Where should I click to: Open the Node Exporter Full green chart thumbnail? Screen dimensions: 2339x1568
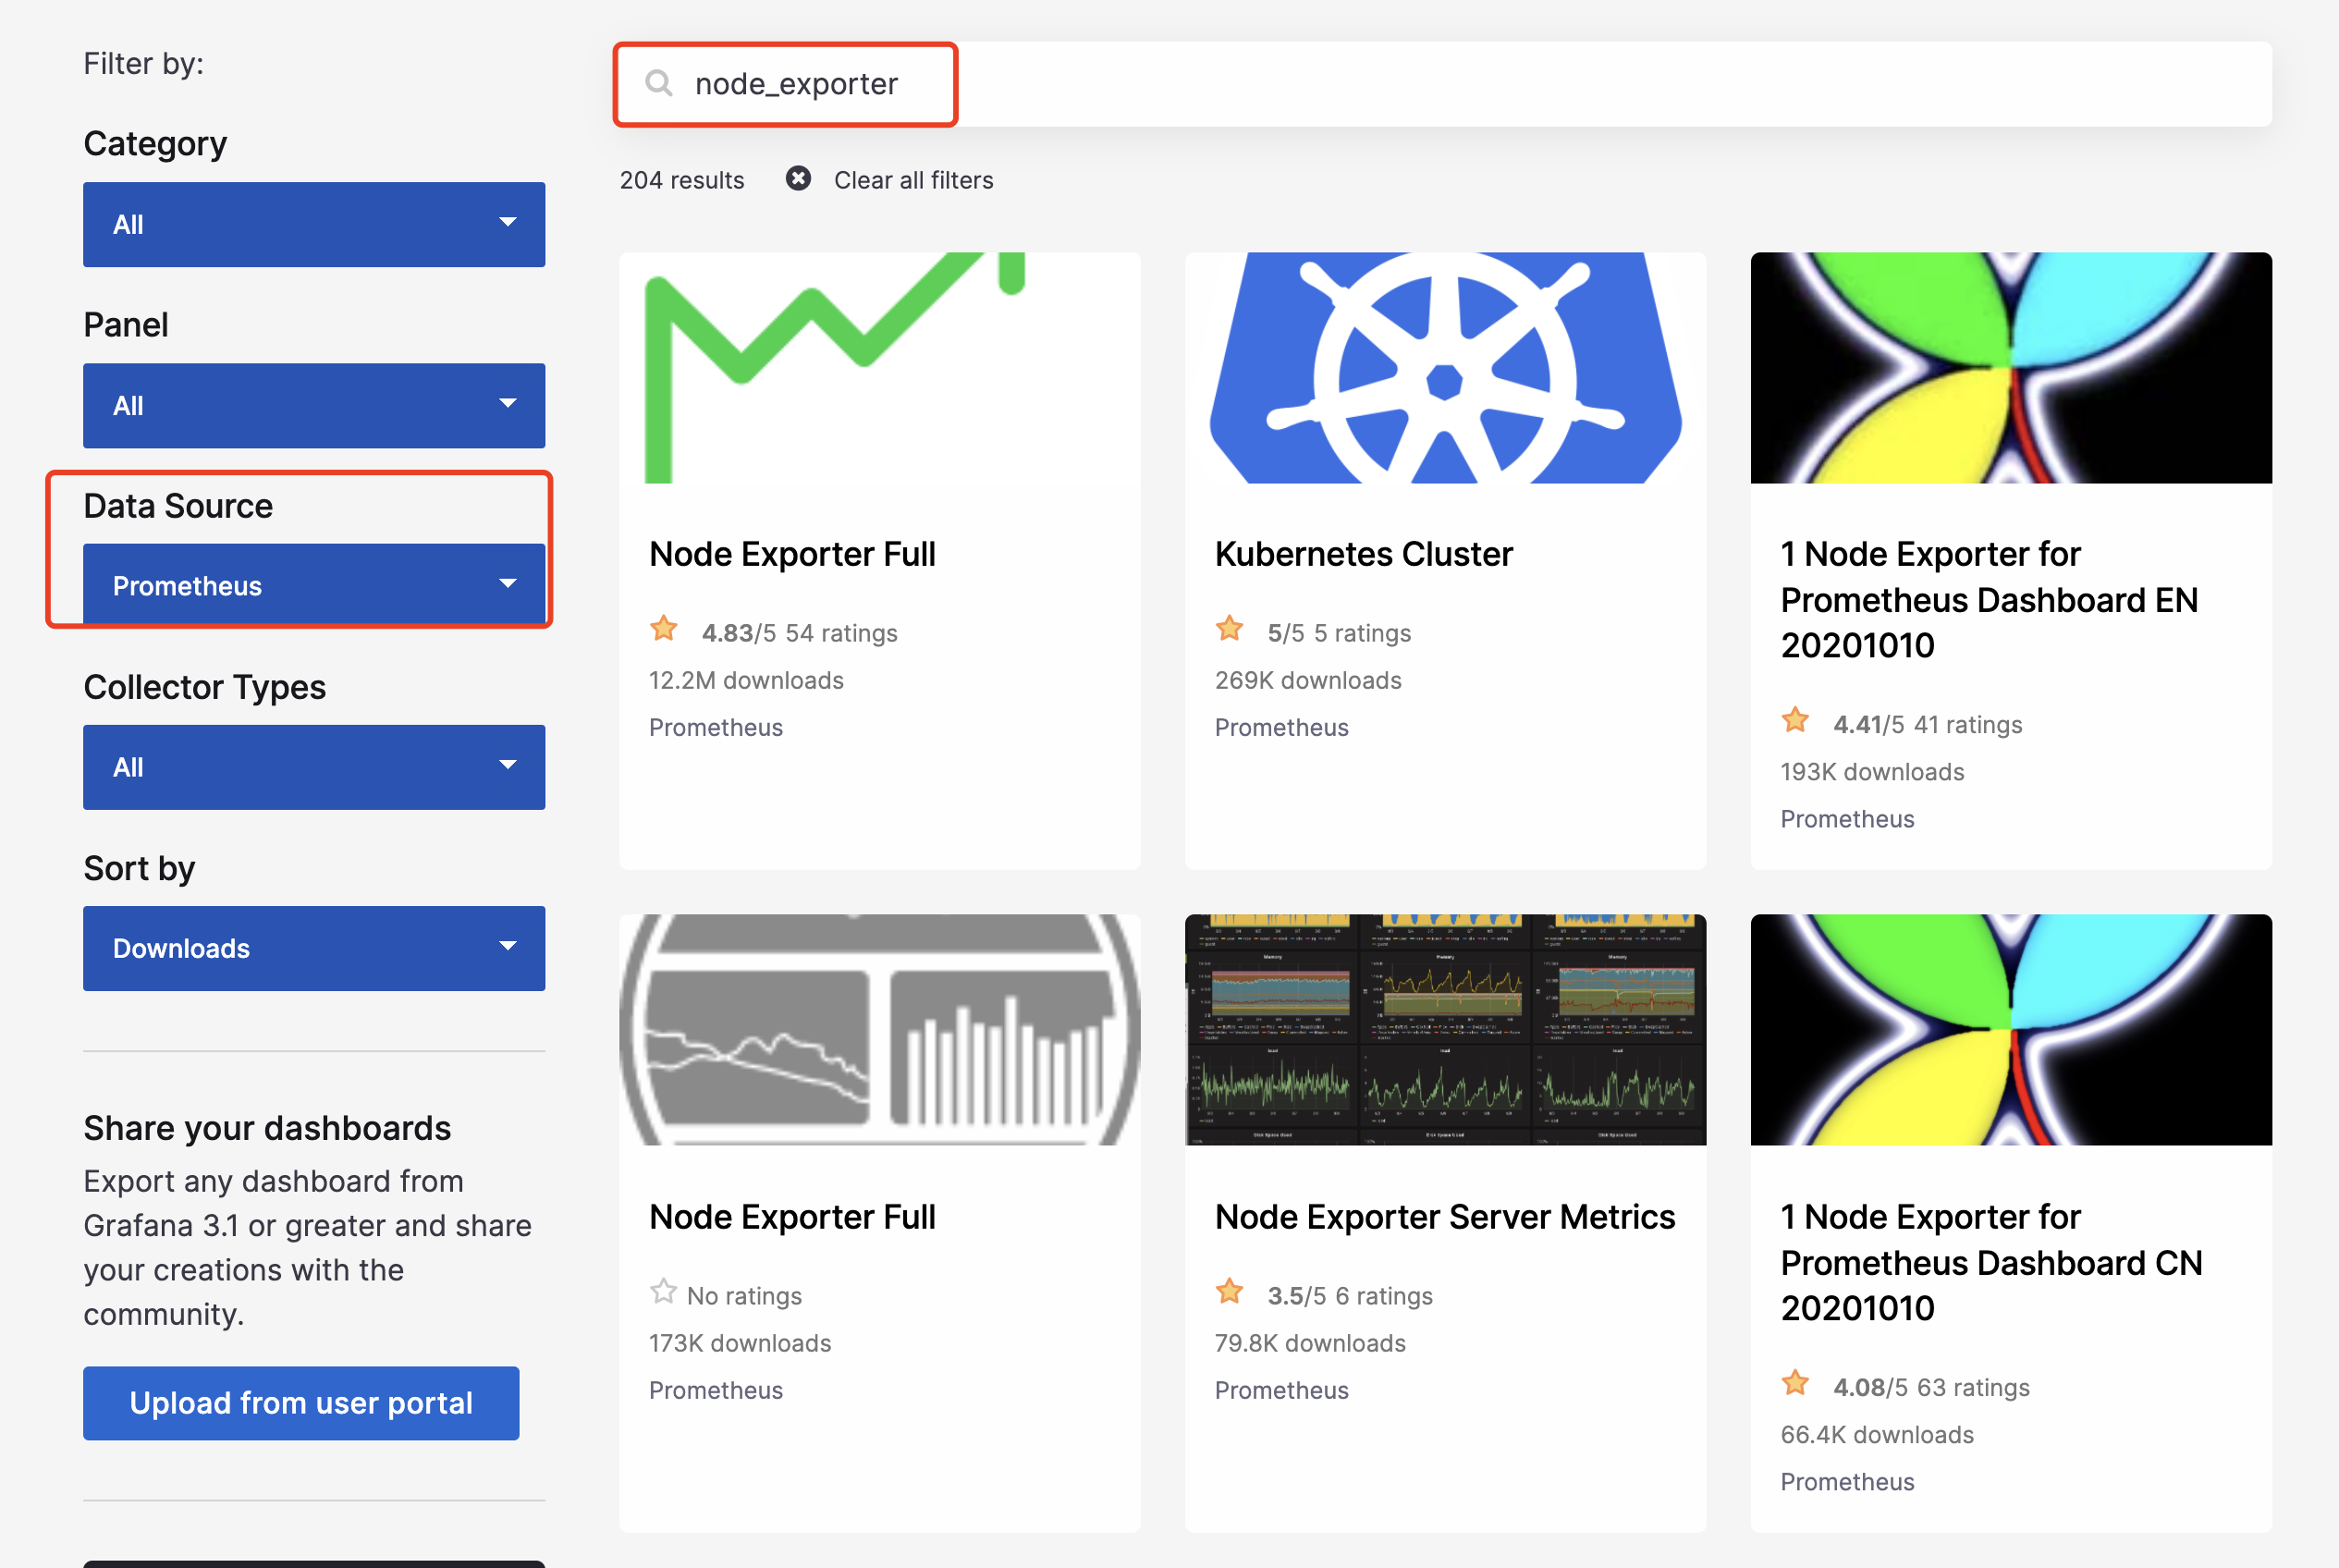point(880,368)
